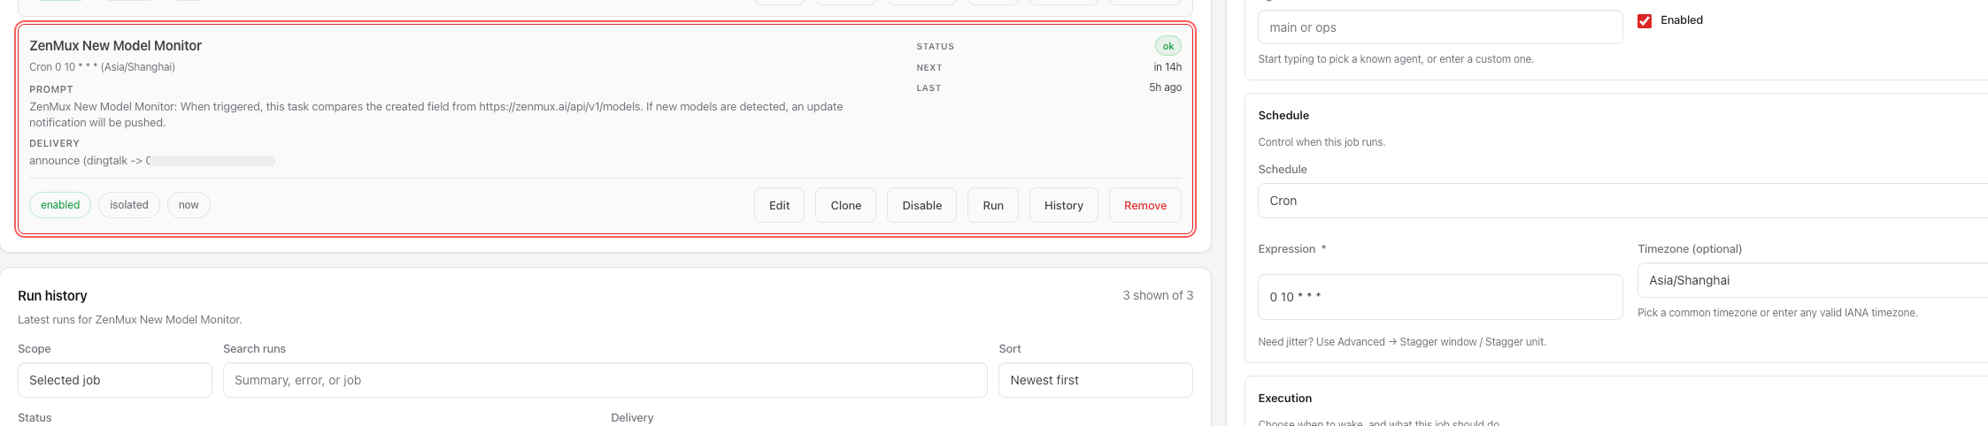Viewport: 1988px width, 426px height.
Task: Click the isolated chip on the job card
Action: coord(129,205)
